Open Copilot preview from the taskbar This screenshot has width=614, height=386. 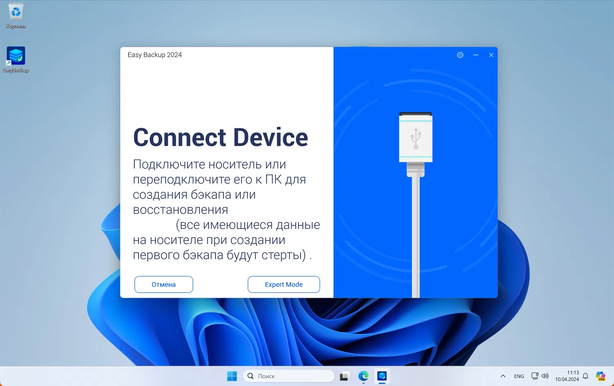(600, 376)
